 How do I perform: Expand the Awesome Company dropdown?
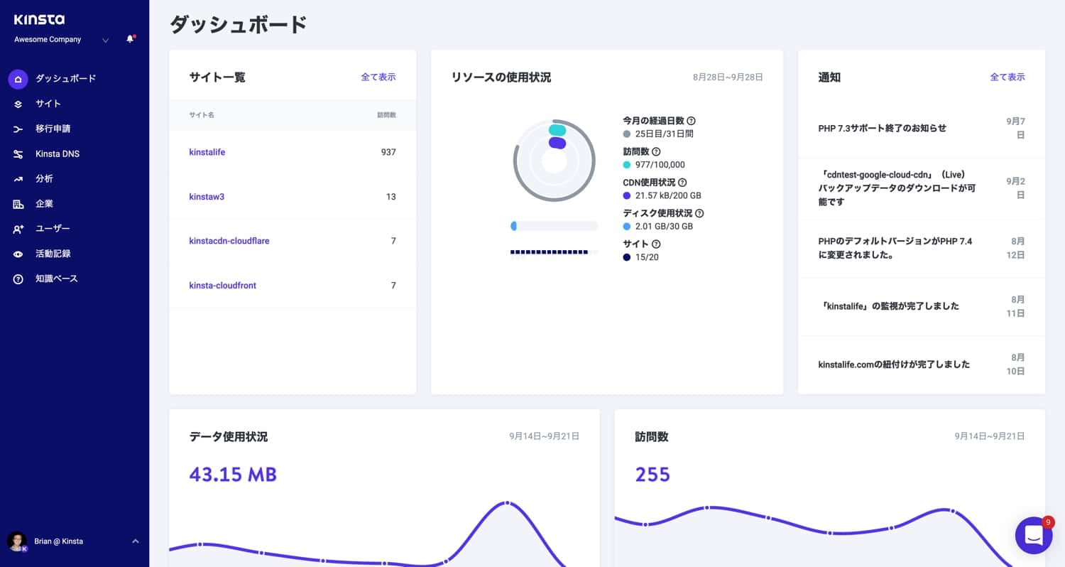[105, 40]
